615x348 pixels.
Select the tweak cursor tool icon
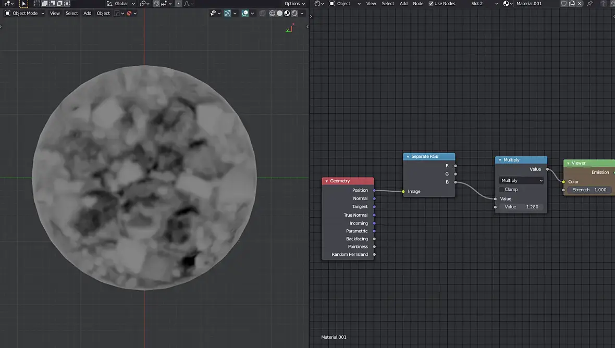(x=24, y=4)
